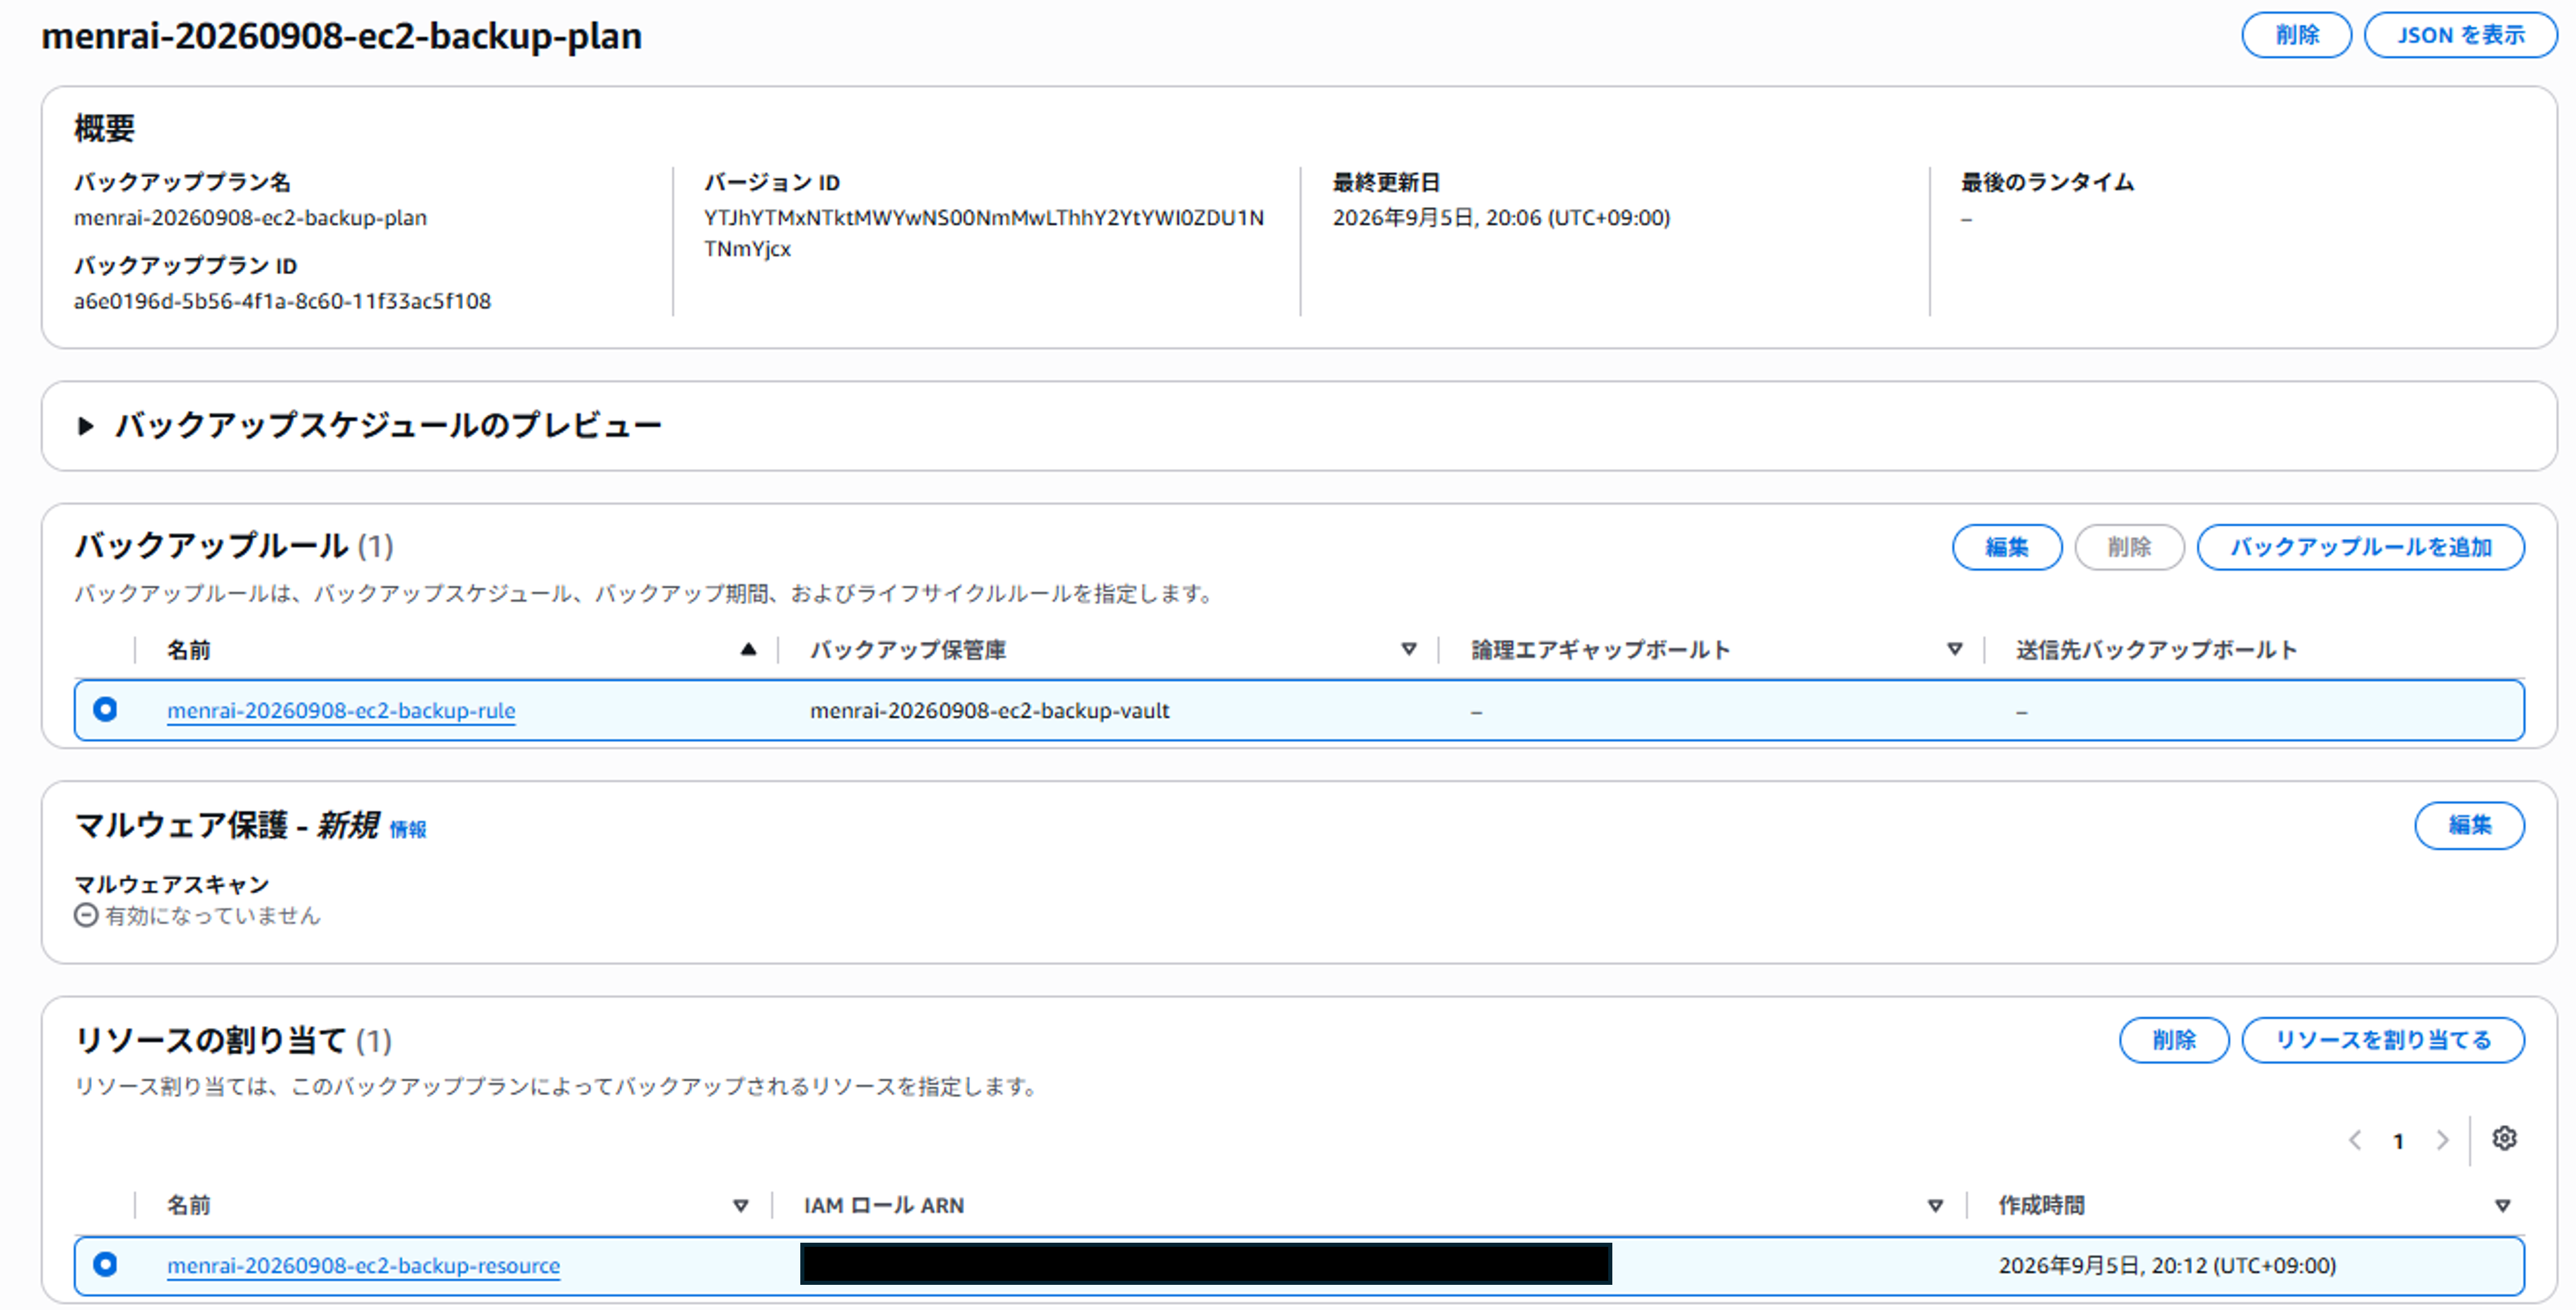Image resolution: width=2576 pixels, height=1310 pixels.
Task: Click menrai-20260908-ec2-backup-vault cell
Action: (989, 710)
